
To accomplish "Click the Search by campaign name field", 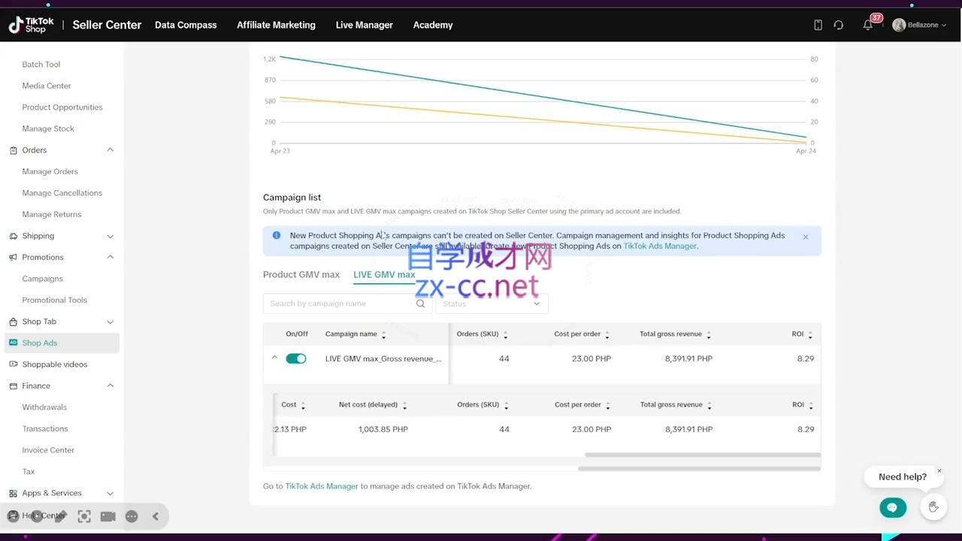I will click(x=338, y=304).
